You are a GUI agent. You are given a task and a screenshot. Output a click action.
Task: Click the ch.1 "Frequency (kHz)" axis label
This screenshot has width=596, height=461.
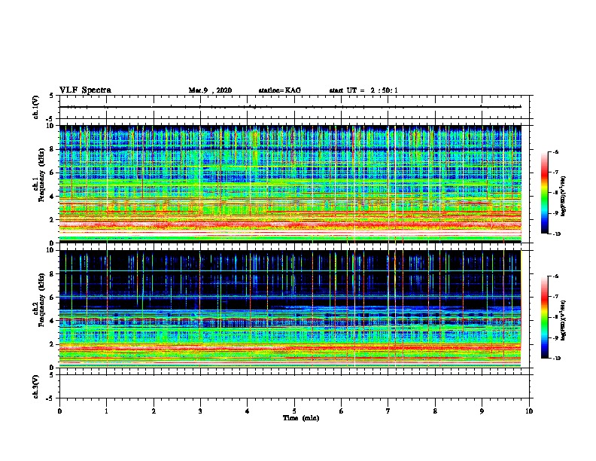pos(41,176)
